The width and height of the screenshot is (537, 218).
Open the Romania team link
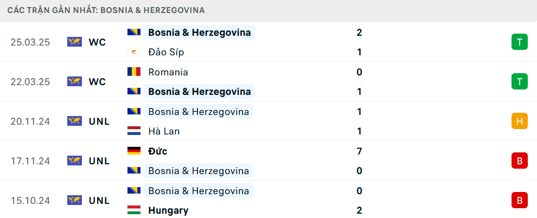[168, 72]
